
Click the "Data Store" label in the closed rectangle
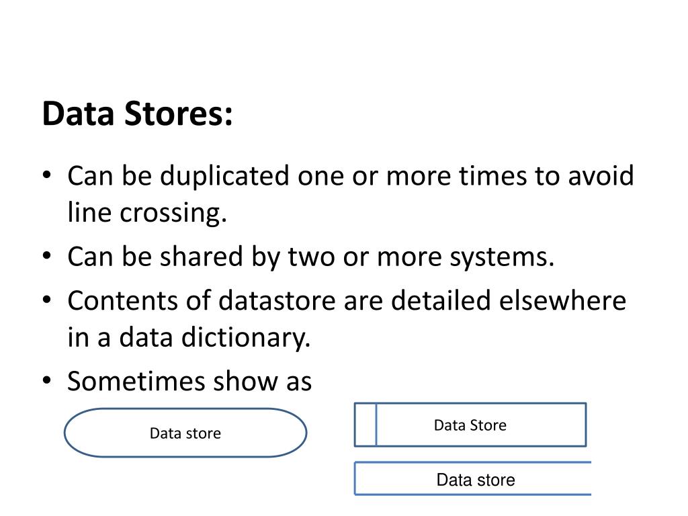(470, 425)
